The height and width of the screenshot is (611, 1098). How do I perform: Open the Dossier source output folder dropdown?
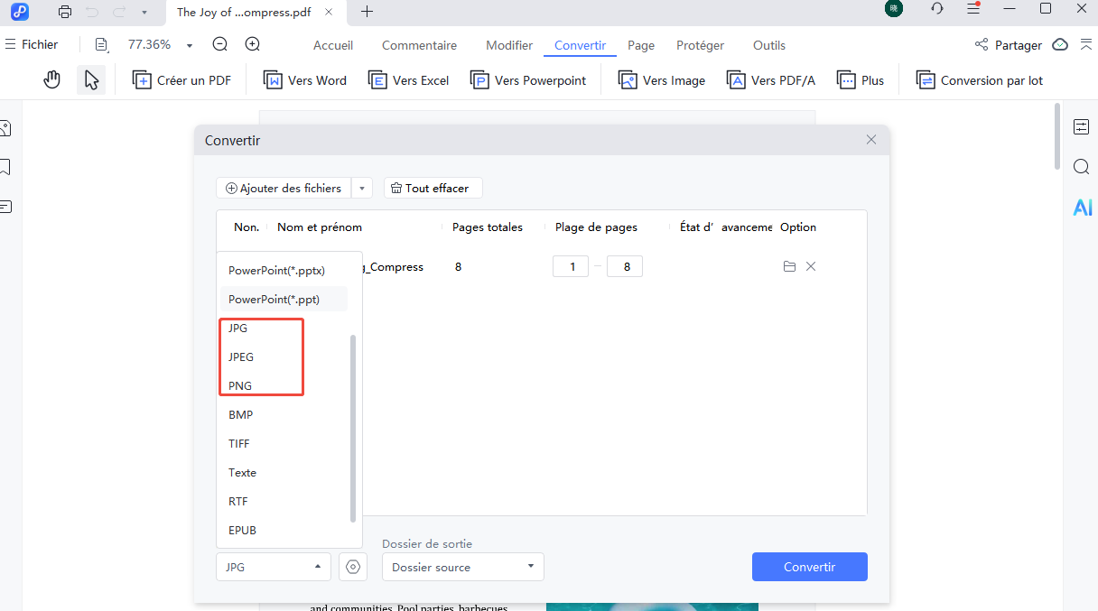(x=462, y=566)
